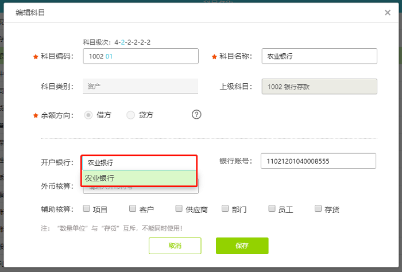402x272 pixels.
Task: Open the 余额方向 help question-mark icon
Action: coord(196,114)
